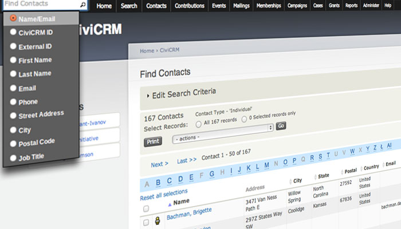401x229 pixels.
Task: Open the Help menu
Action: tap(388, 6)
